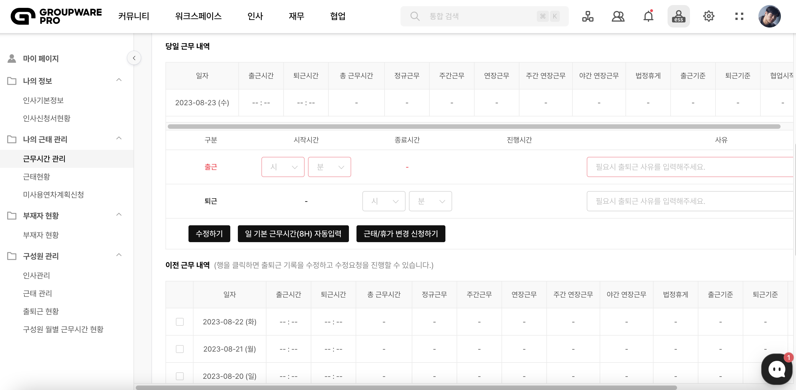Open the 퇴근 minute (분) dropdown
The height and width of the screenshot is (390, 796).
pos(430,201)
